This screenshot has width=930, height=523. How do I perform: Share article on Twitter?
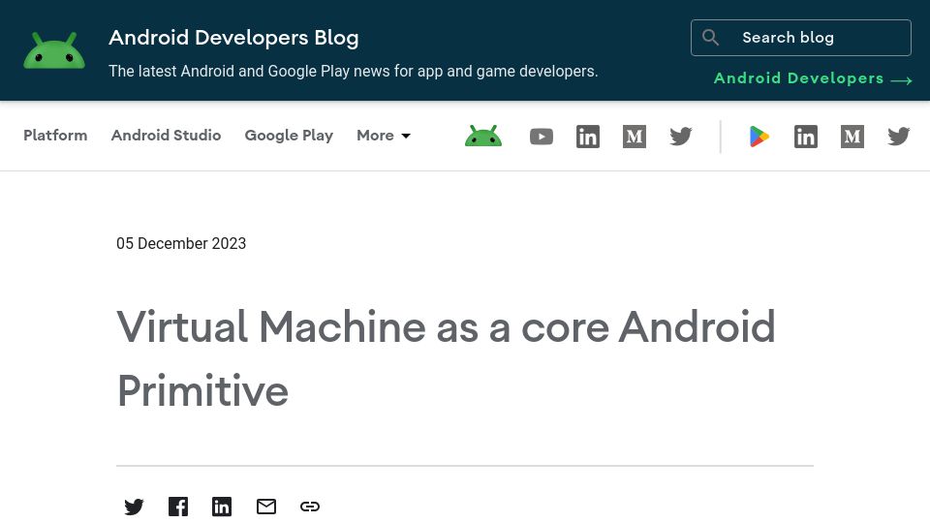coord(134,507)
